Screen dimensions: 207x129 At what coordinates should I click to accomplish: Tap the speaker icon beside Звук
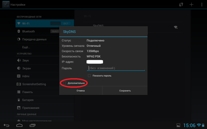click(x=19, y=60)
